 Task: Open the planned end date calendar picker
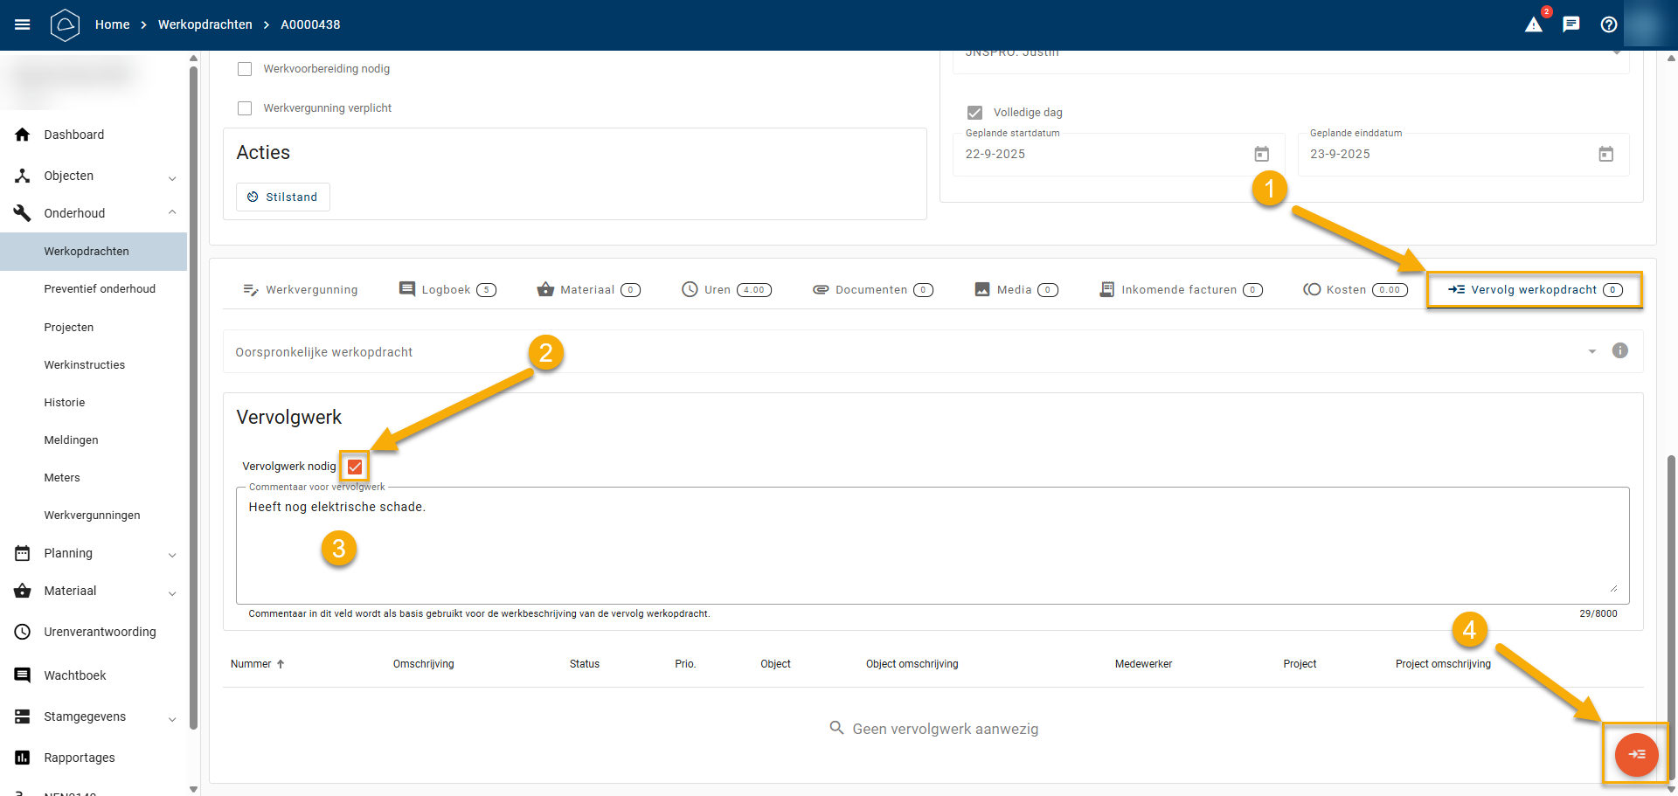(1605, 155)
